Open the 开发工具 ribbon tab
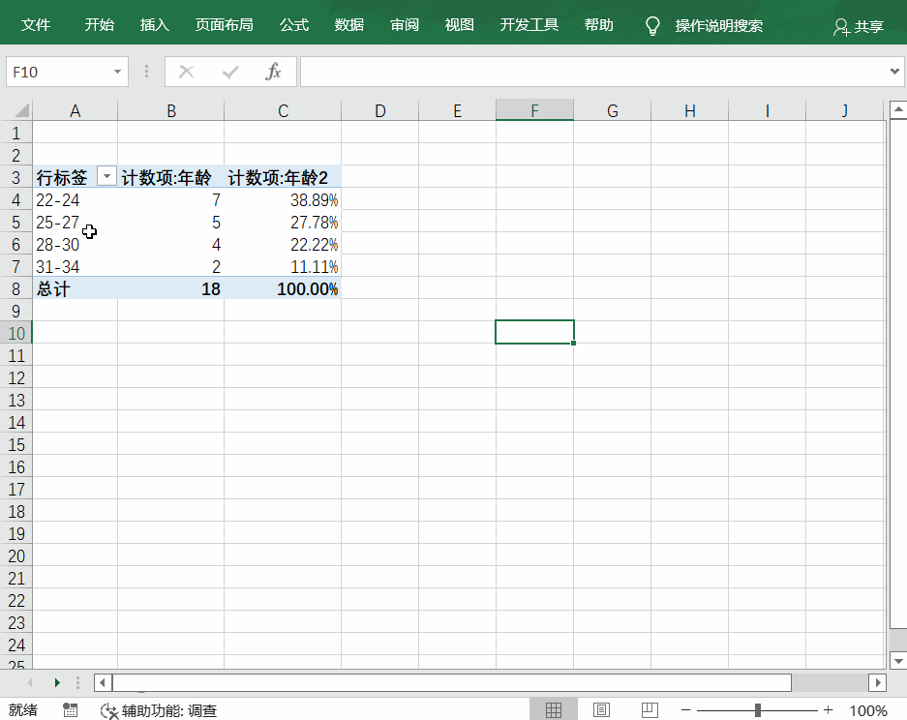Viewport: 907px width, 720px height. click(529, 25)
